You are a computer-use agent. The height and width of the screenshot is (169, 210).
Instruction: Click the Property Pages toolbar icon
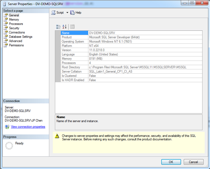pyautogui.click(x=72, y=27)
